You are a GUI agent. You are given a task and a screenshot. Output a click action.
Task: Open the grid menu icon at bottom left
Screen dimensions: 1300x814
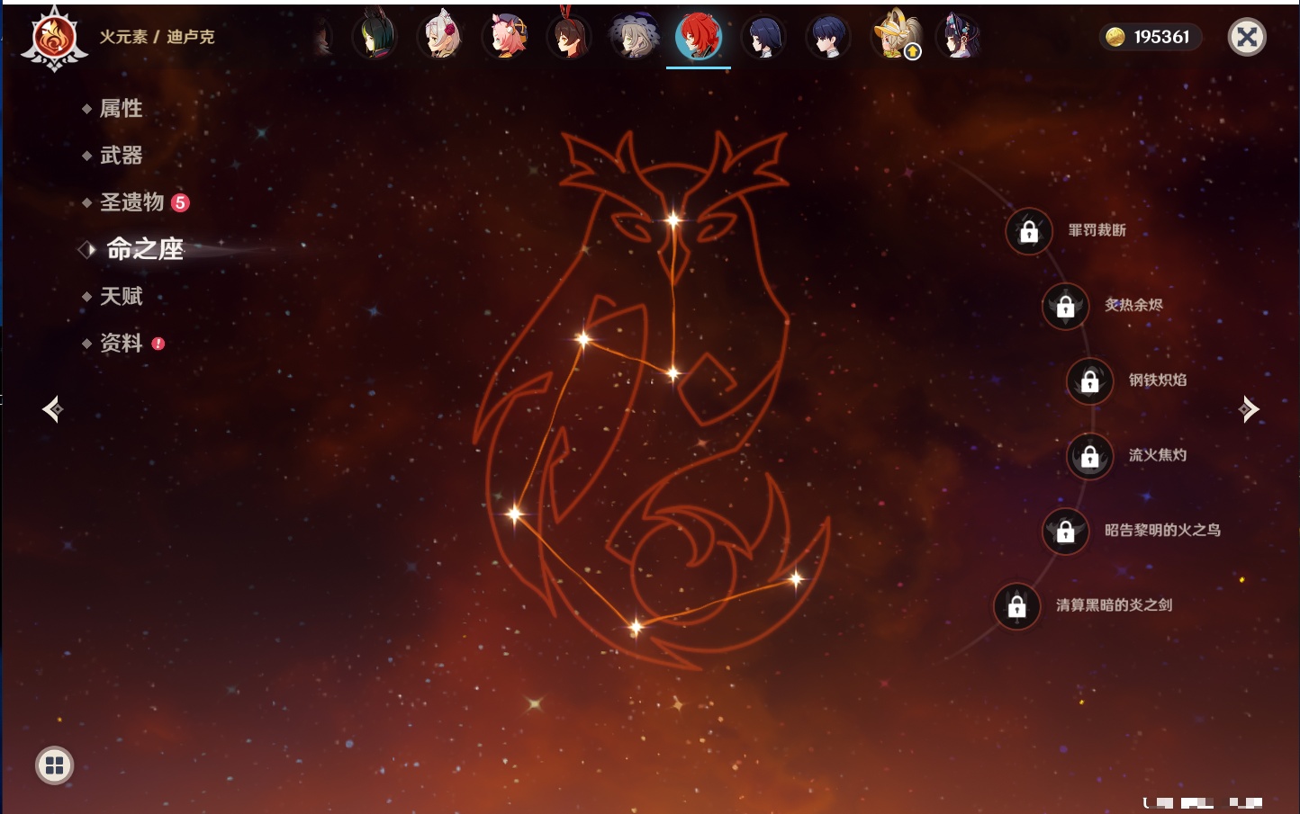[54, 765]
